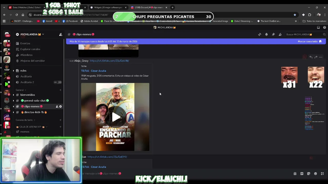
Task: Open server icon with 86 badge
Action: pyautogui.click(x=7, y=76)
